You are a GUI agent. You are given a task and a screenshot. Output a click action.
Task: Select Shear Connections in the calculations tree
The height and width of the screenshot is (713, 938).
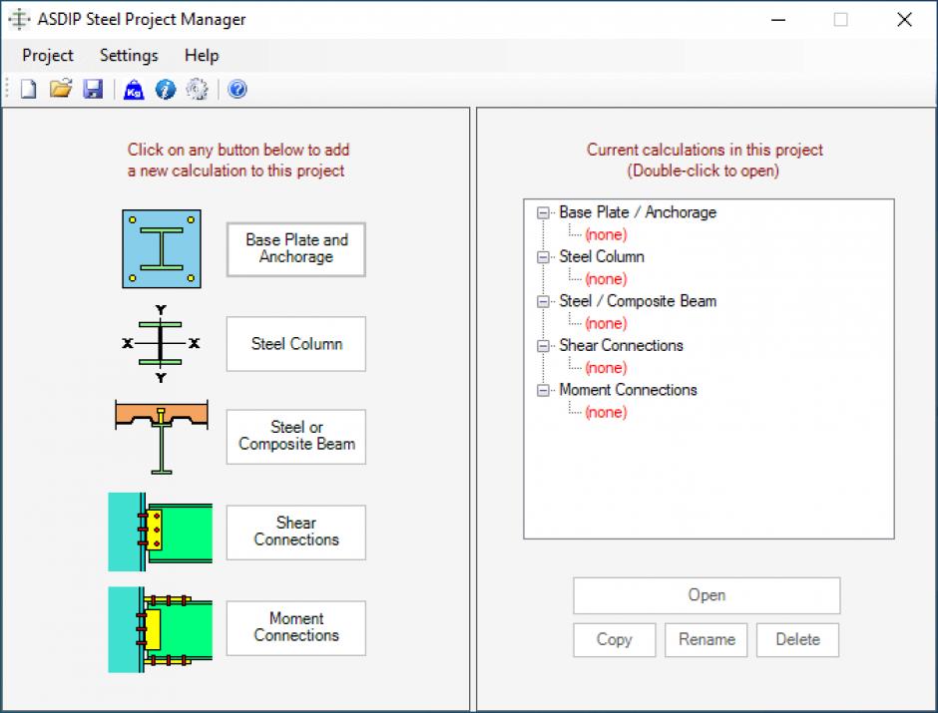pos(621,345)
